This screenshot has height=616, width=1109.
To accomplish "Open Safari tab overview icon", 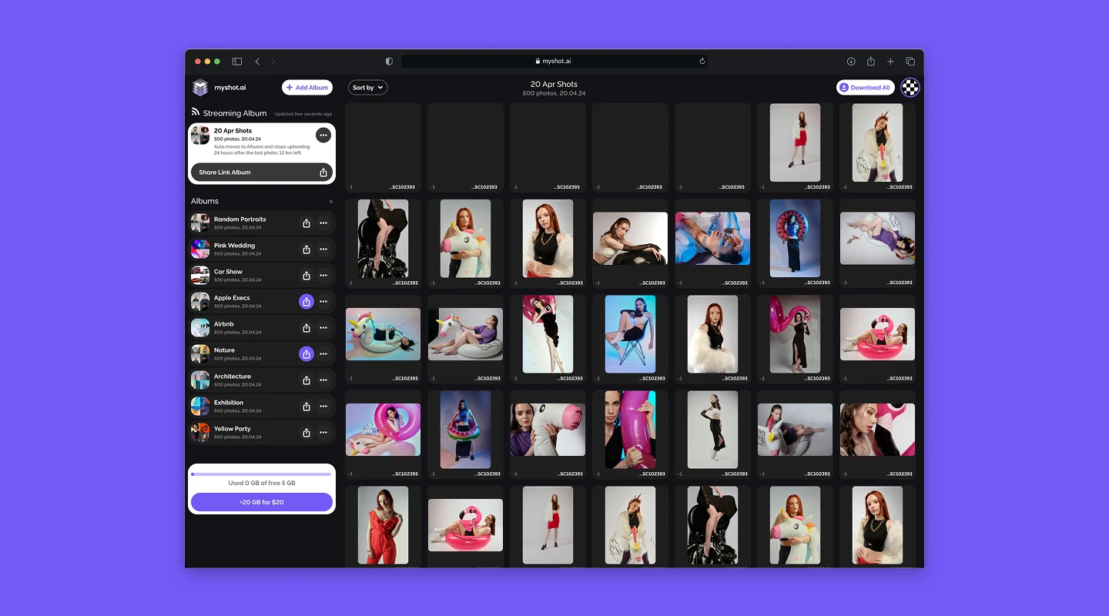I will pos(910,62).
